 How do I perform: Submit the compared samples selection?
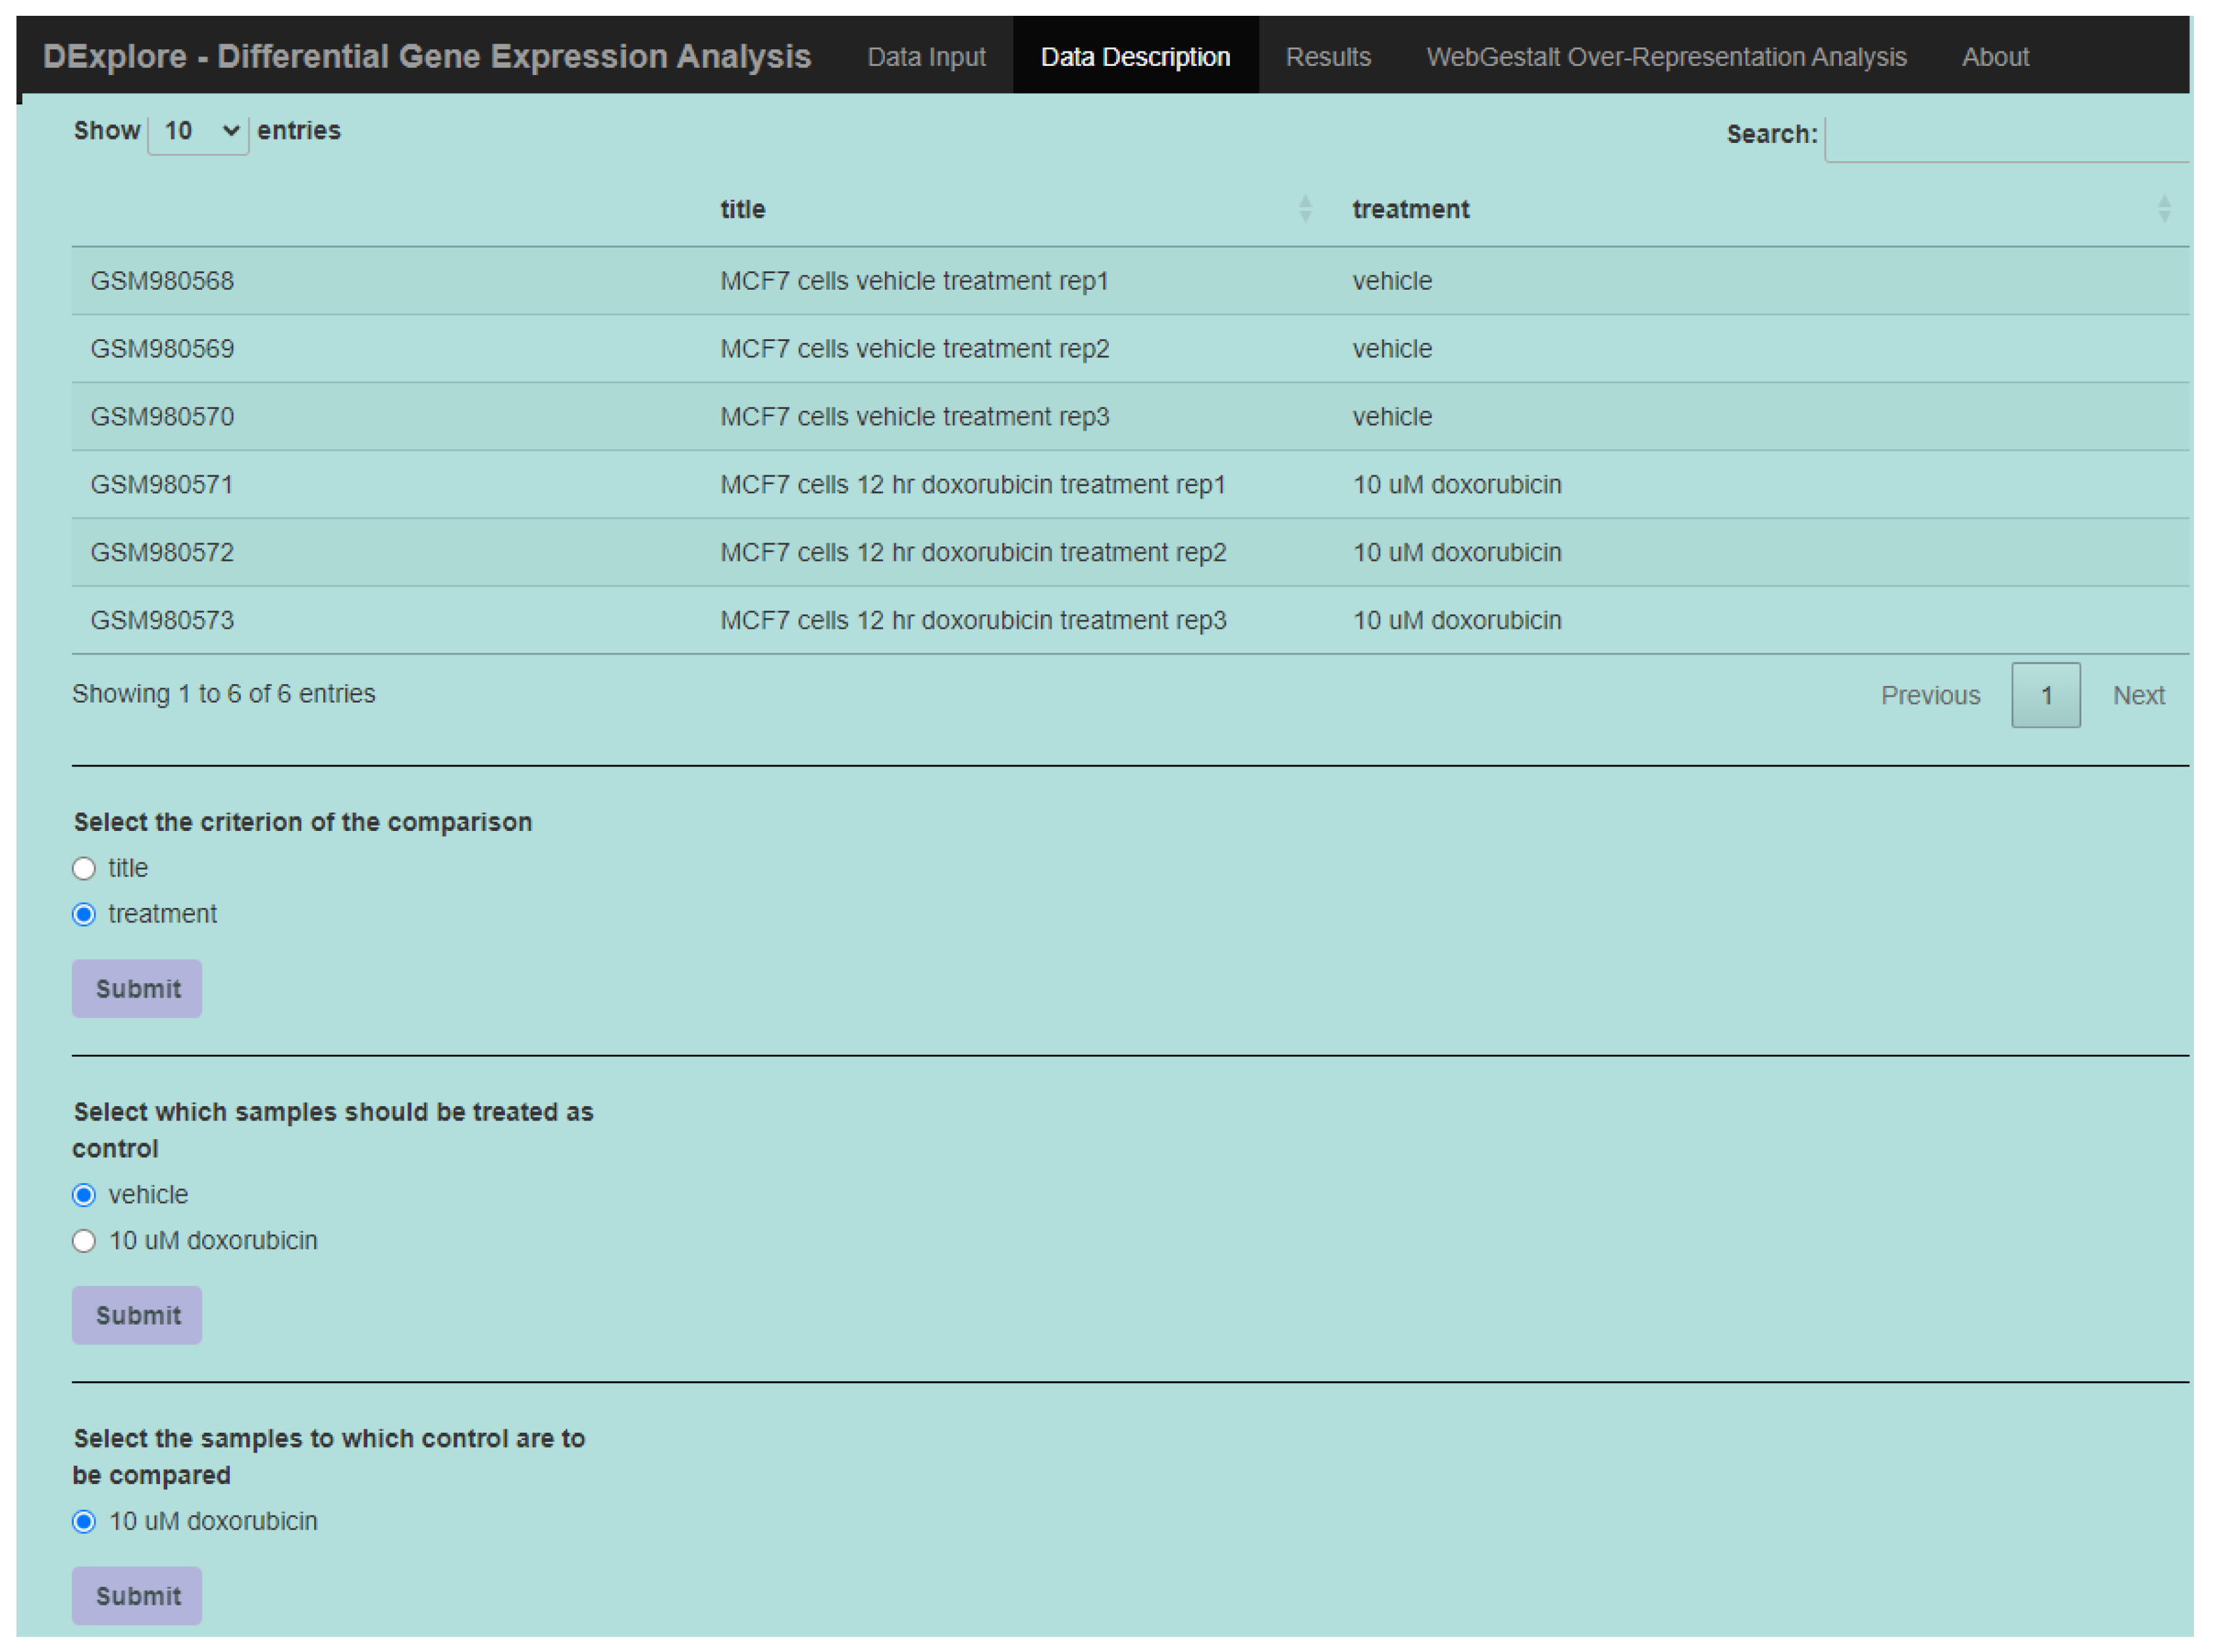pyautogui.click(x=137, y=1596)
